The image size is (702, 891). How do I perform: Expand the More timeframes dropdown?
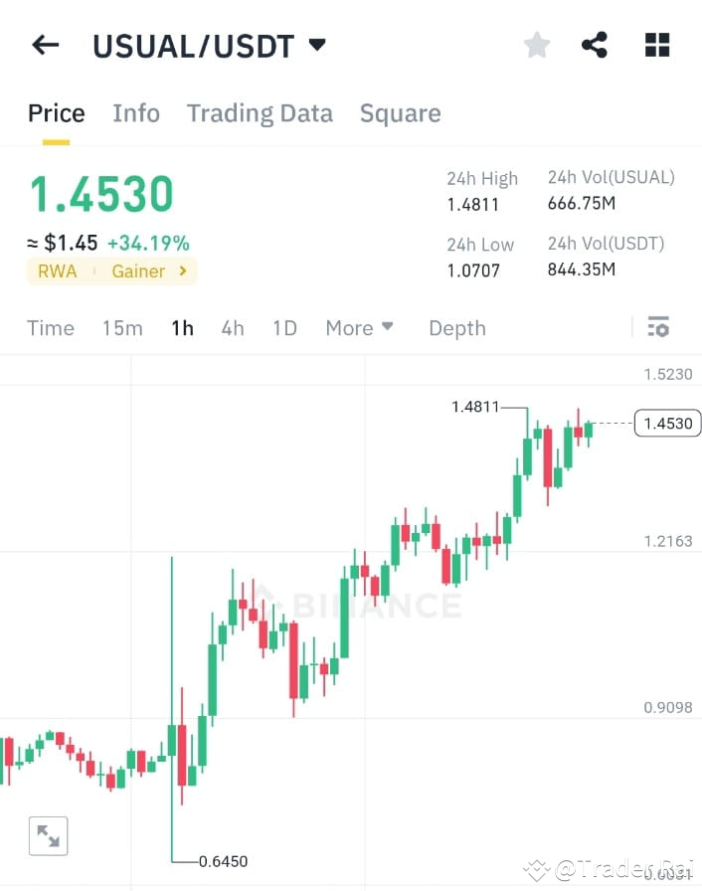tap(358, 327)
